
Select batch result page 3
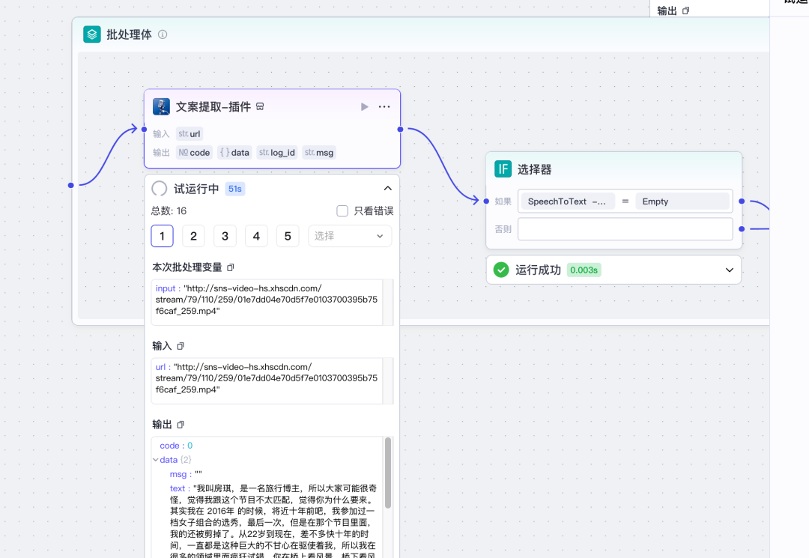tap(225, 236)
